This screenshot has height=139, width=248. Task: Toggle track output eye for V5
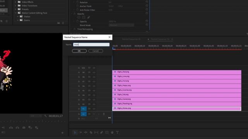[x=94, y=91]
